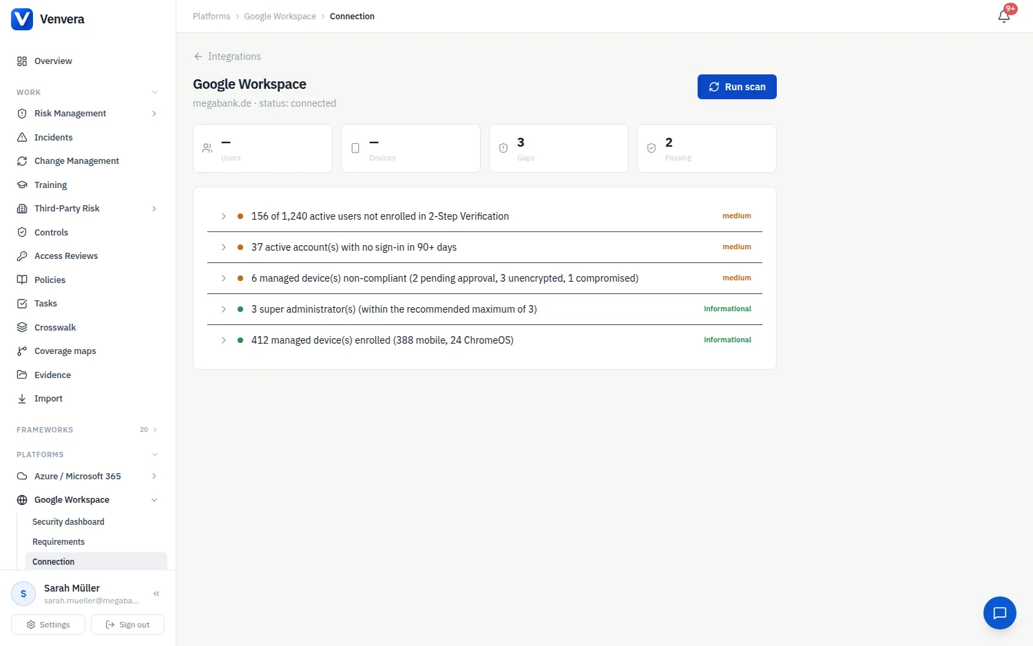Screen dimensions: 1033x646
Task: Click the Access Reviews key icon
Action: coord(22,256)
